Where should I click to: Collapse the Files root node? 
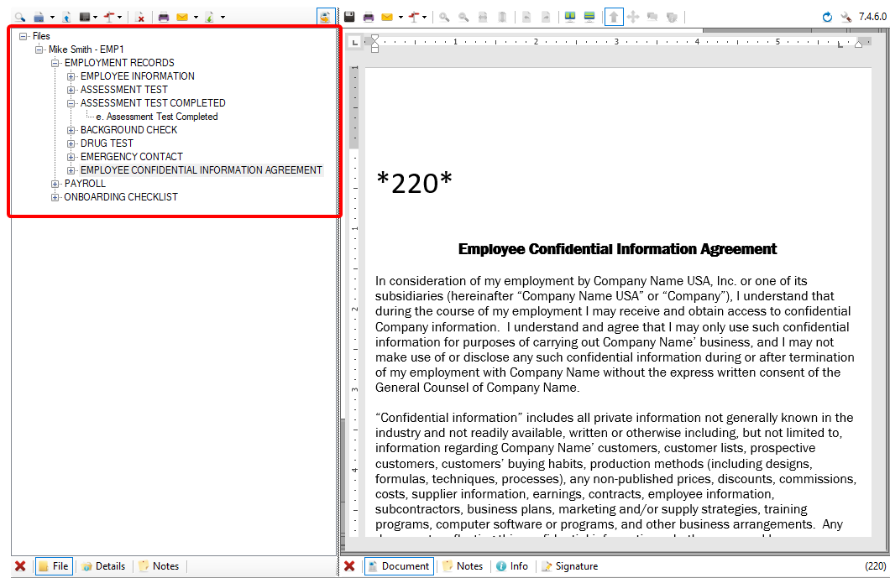click(24, 36)
